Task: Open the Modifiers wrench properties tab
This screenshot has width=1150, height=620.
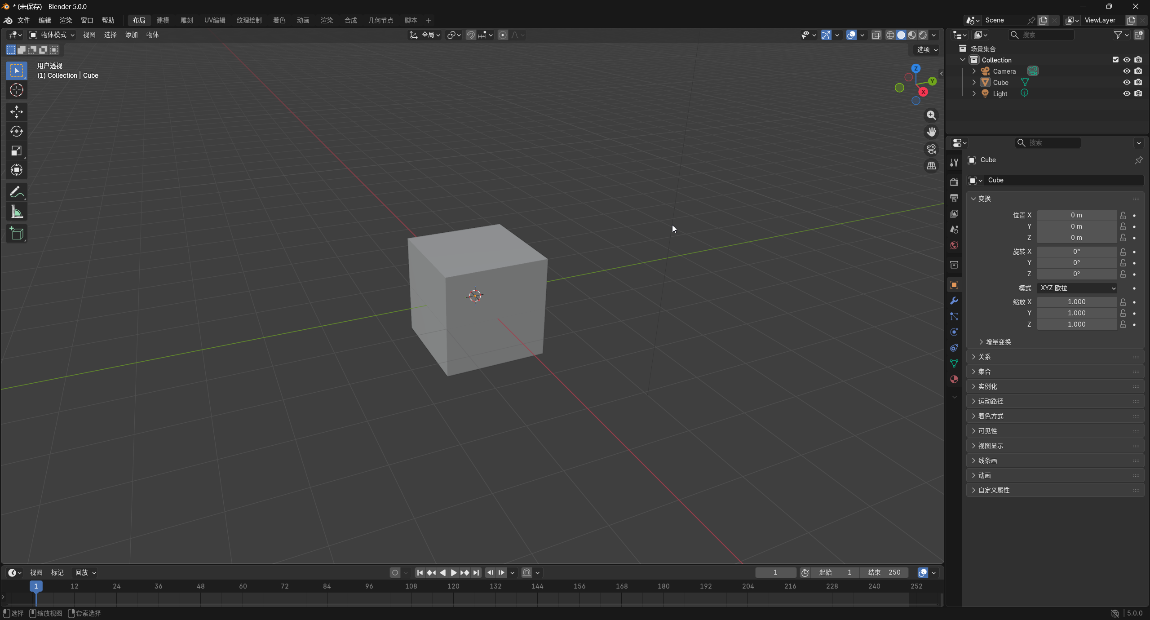Action: [x=954, y=301]
